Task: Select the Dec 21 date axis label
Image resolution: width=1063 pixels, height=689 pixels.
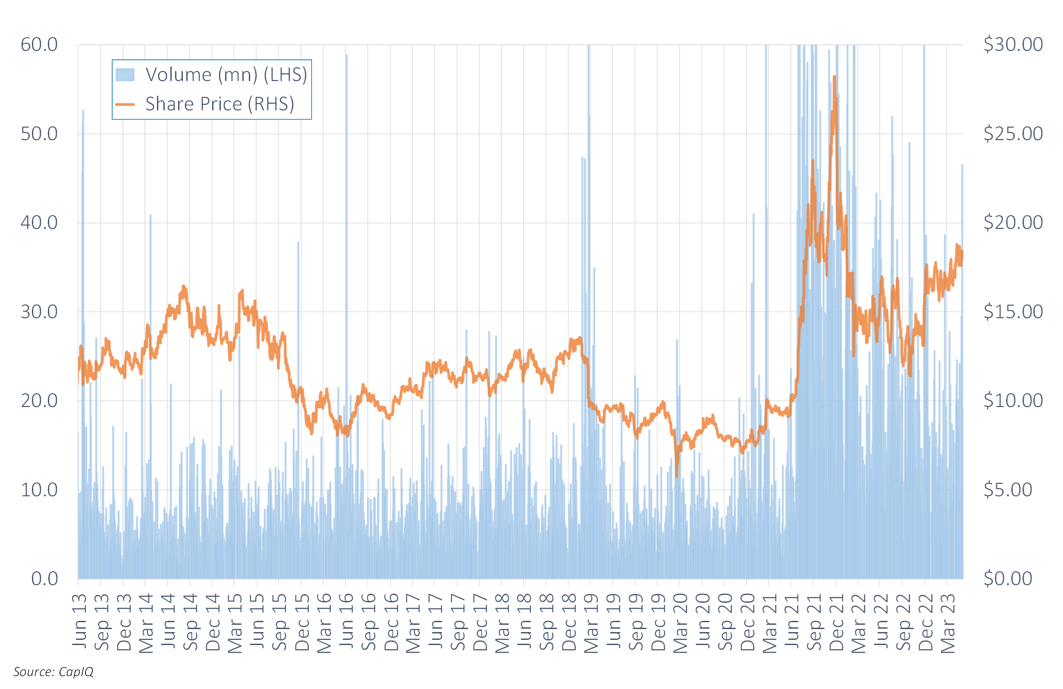Action: click(x=836, y=623)
